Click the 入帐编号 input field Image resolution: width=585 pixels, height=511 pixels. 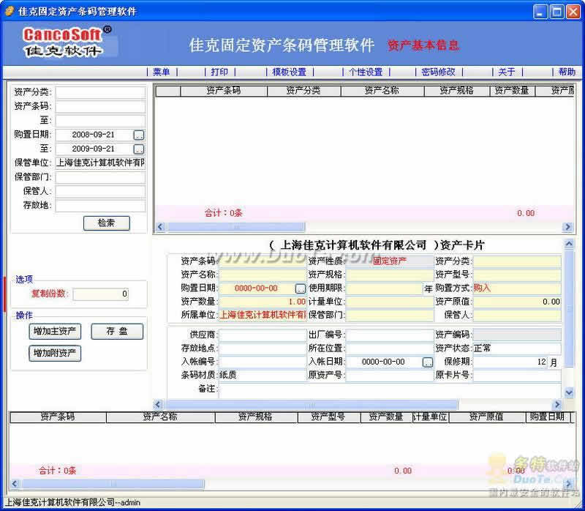coord(263,362)
